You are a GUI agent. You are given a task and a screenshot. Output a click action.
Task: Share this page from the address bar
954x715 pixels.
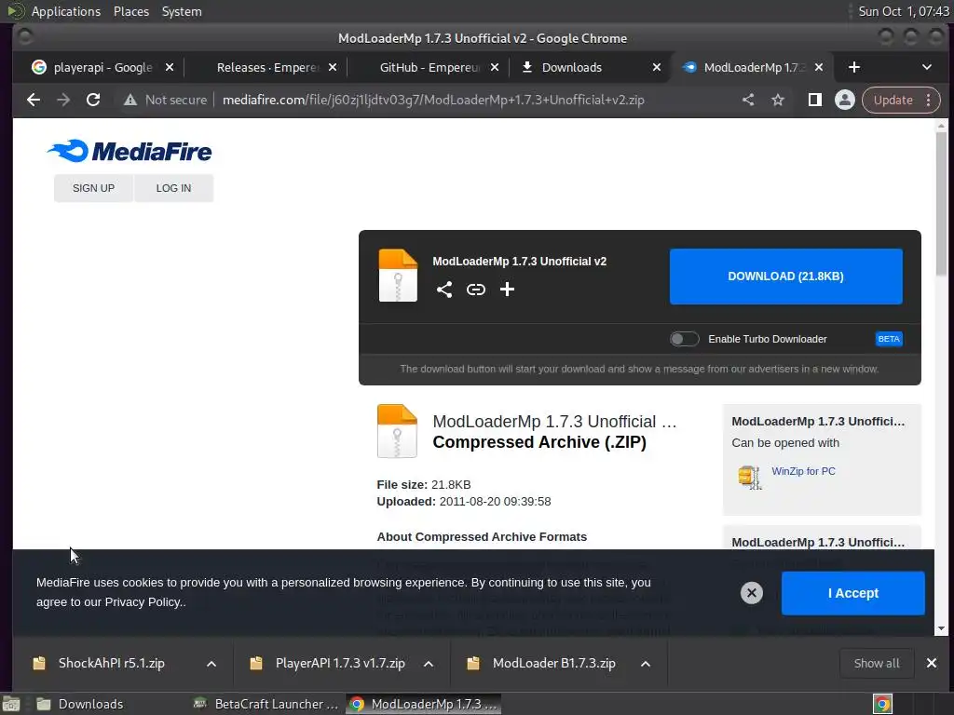point(748,100)
